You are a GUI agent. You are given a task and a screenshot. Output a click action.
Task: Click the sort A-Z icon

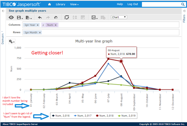(75, 18)
